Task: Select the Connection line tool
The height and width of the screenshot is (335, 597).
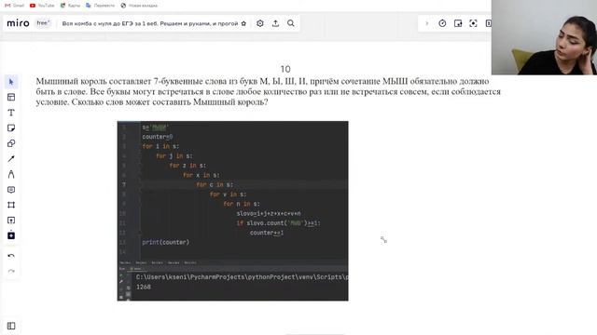Action: click(11, 159)
